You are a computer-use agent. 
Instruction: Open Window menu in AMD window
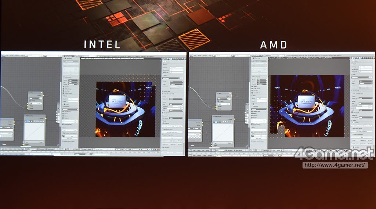pyautogui.click(x=205, y=56)
